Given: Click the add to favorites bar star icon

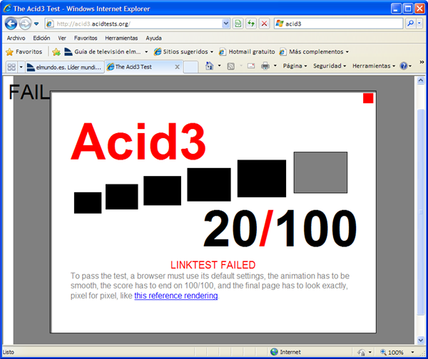Looking at the screenshot, I should (x=56, y=52).
